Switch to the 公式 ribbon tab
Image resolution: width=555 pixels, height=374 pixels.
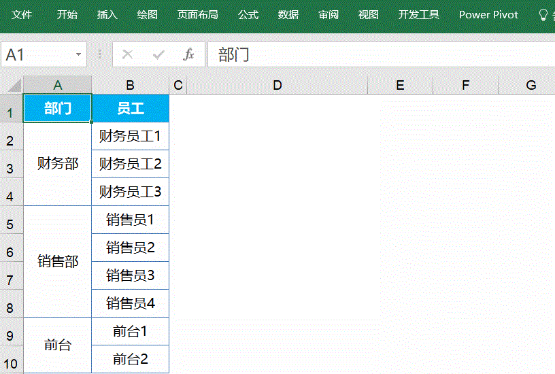tap(248, 15)
